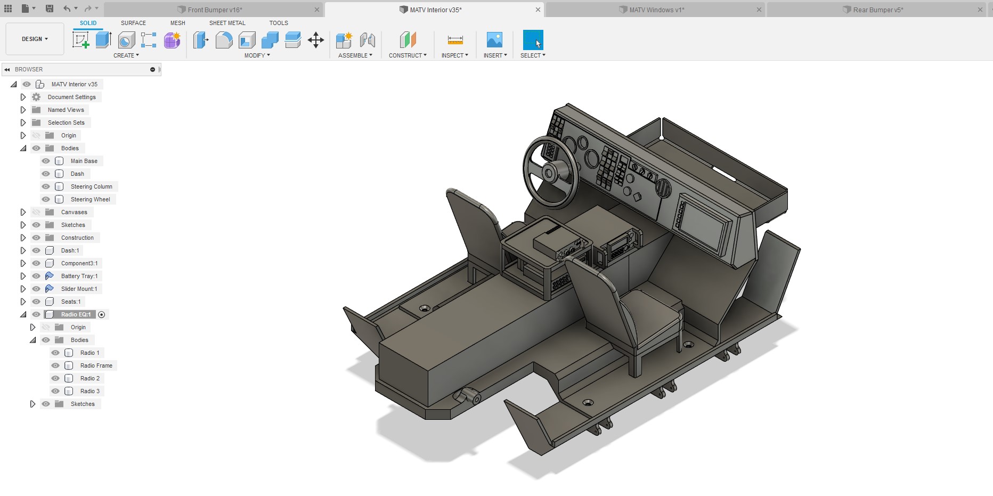This screenshot has height=496, width=993.
Task: Click the Extrude tool icon
Action: 103,40
